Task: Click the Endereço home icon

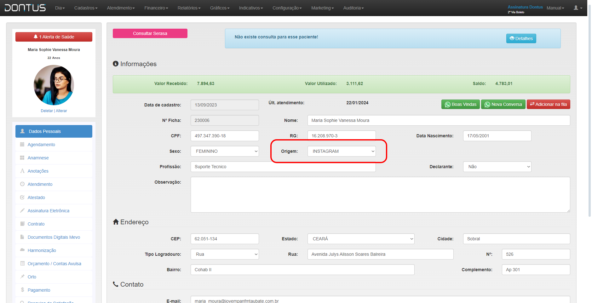Action: [116, 222]
